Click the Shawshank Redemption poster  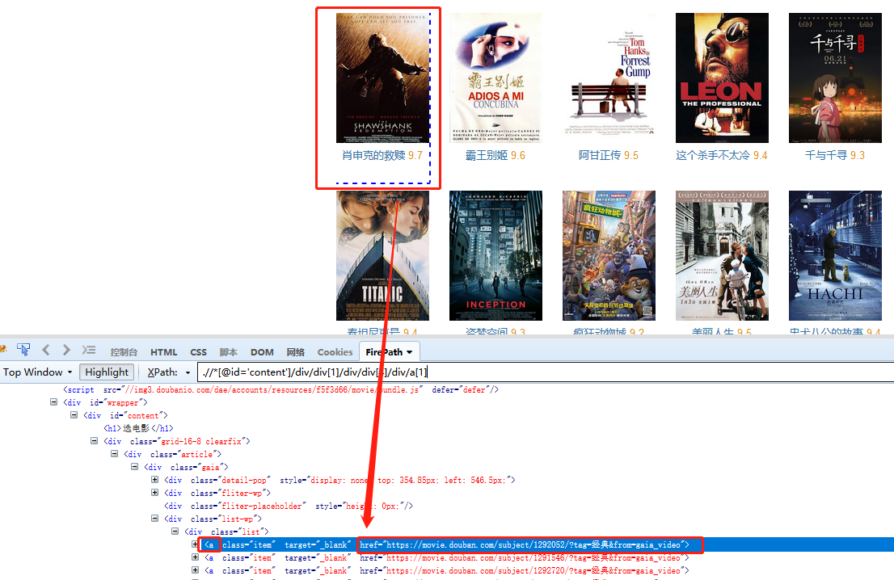382,78
